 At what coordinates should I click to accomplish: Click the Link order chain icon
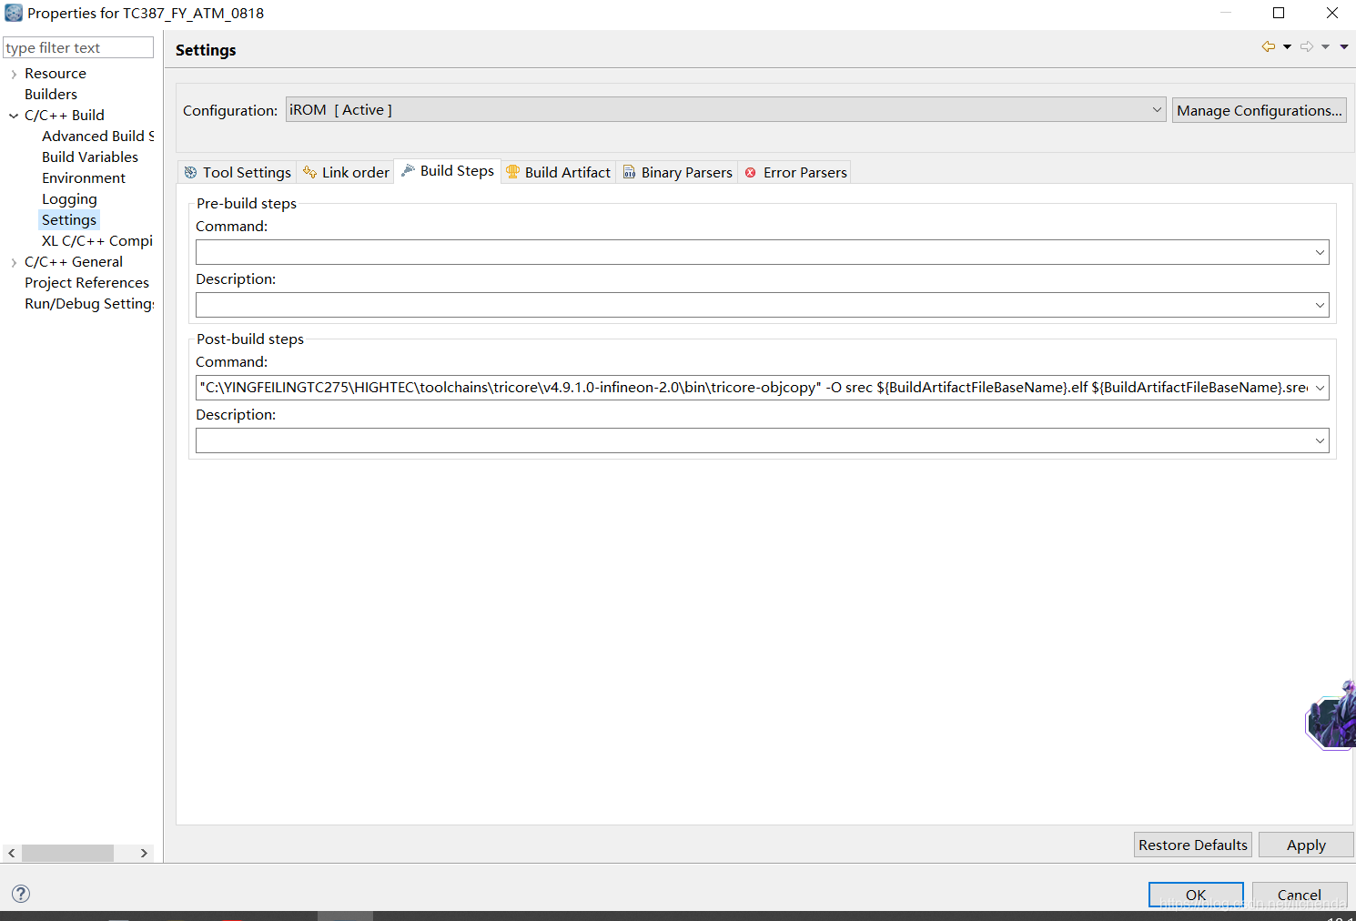pos(309,171)
